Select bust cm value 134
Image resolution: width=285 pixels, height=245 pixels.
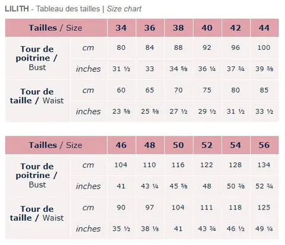[264, 165]
